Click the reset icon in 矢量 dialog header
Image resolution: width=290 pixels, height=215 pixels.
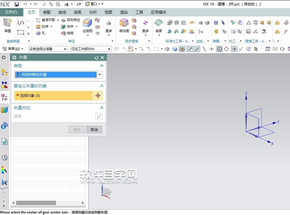pyautogui.click(x=97, y=58)
